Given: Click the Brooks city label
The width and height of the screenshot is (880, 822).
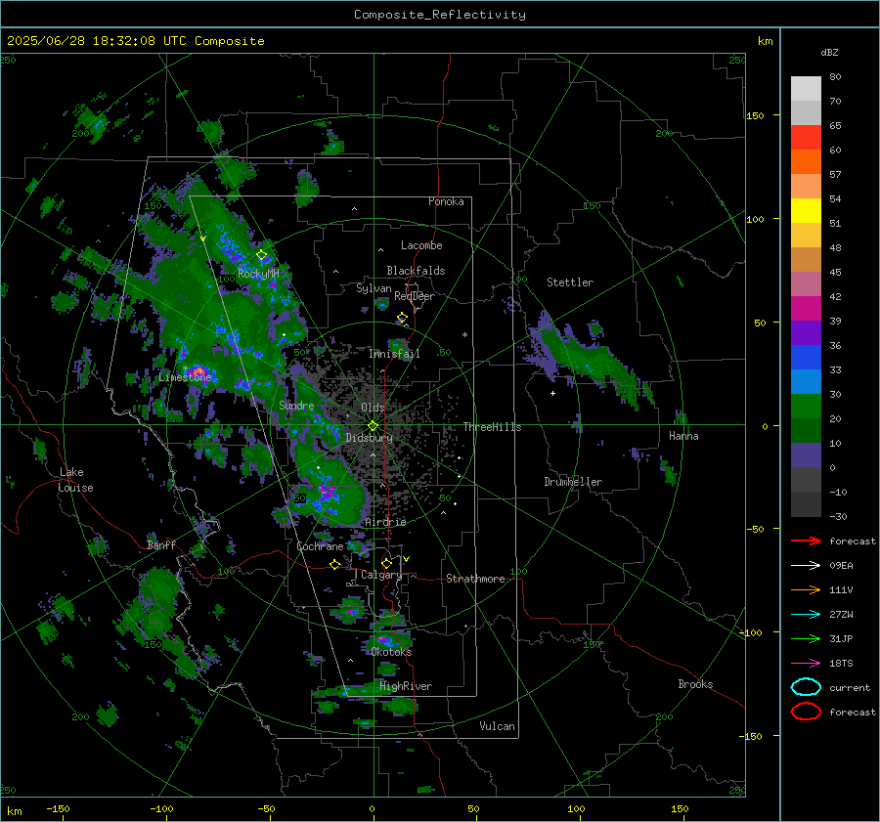Looking at the screenshot, I should tap(695, 684).
